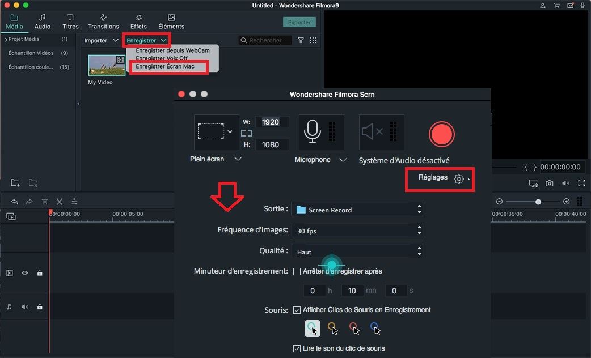Open the account profile icon in title bar
The height and width of the screenshot is (358, 591).
click(x=543, y=6)
